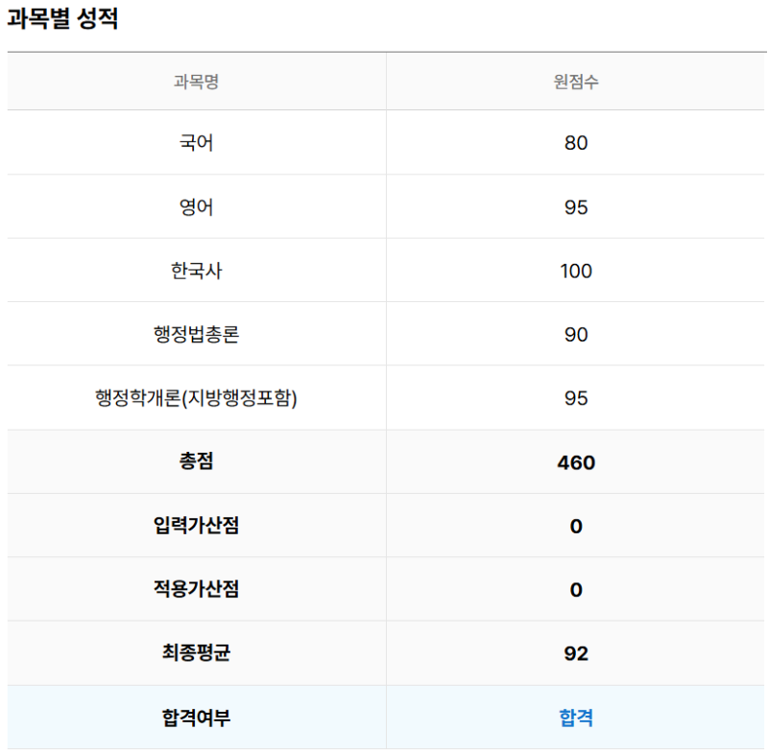This screenshot has width=768, height=753.
Task: Select the final average 92
Action: [576, 653]
